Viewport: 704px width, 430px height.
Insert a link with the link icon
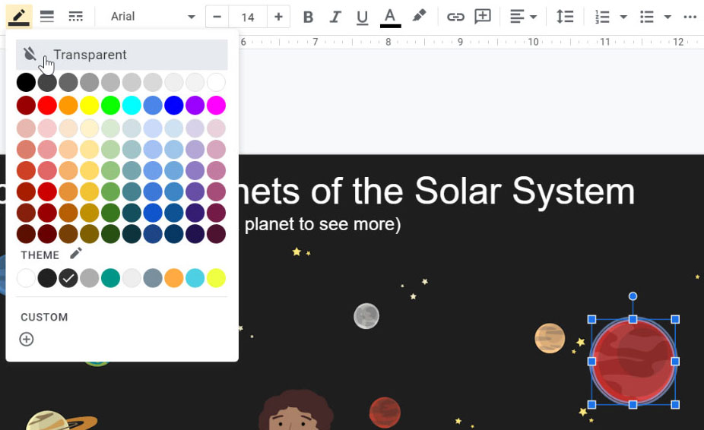455,17
